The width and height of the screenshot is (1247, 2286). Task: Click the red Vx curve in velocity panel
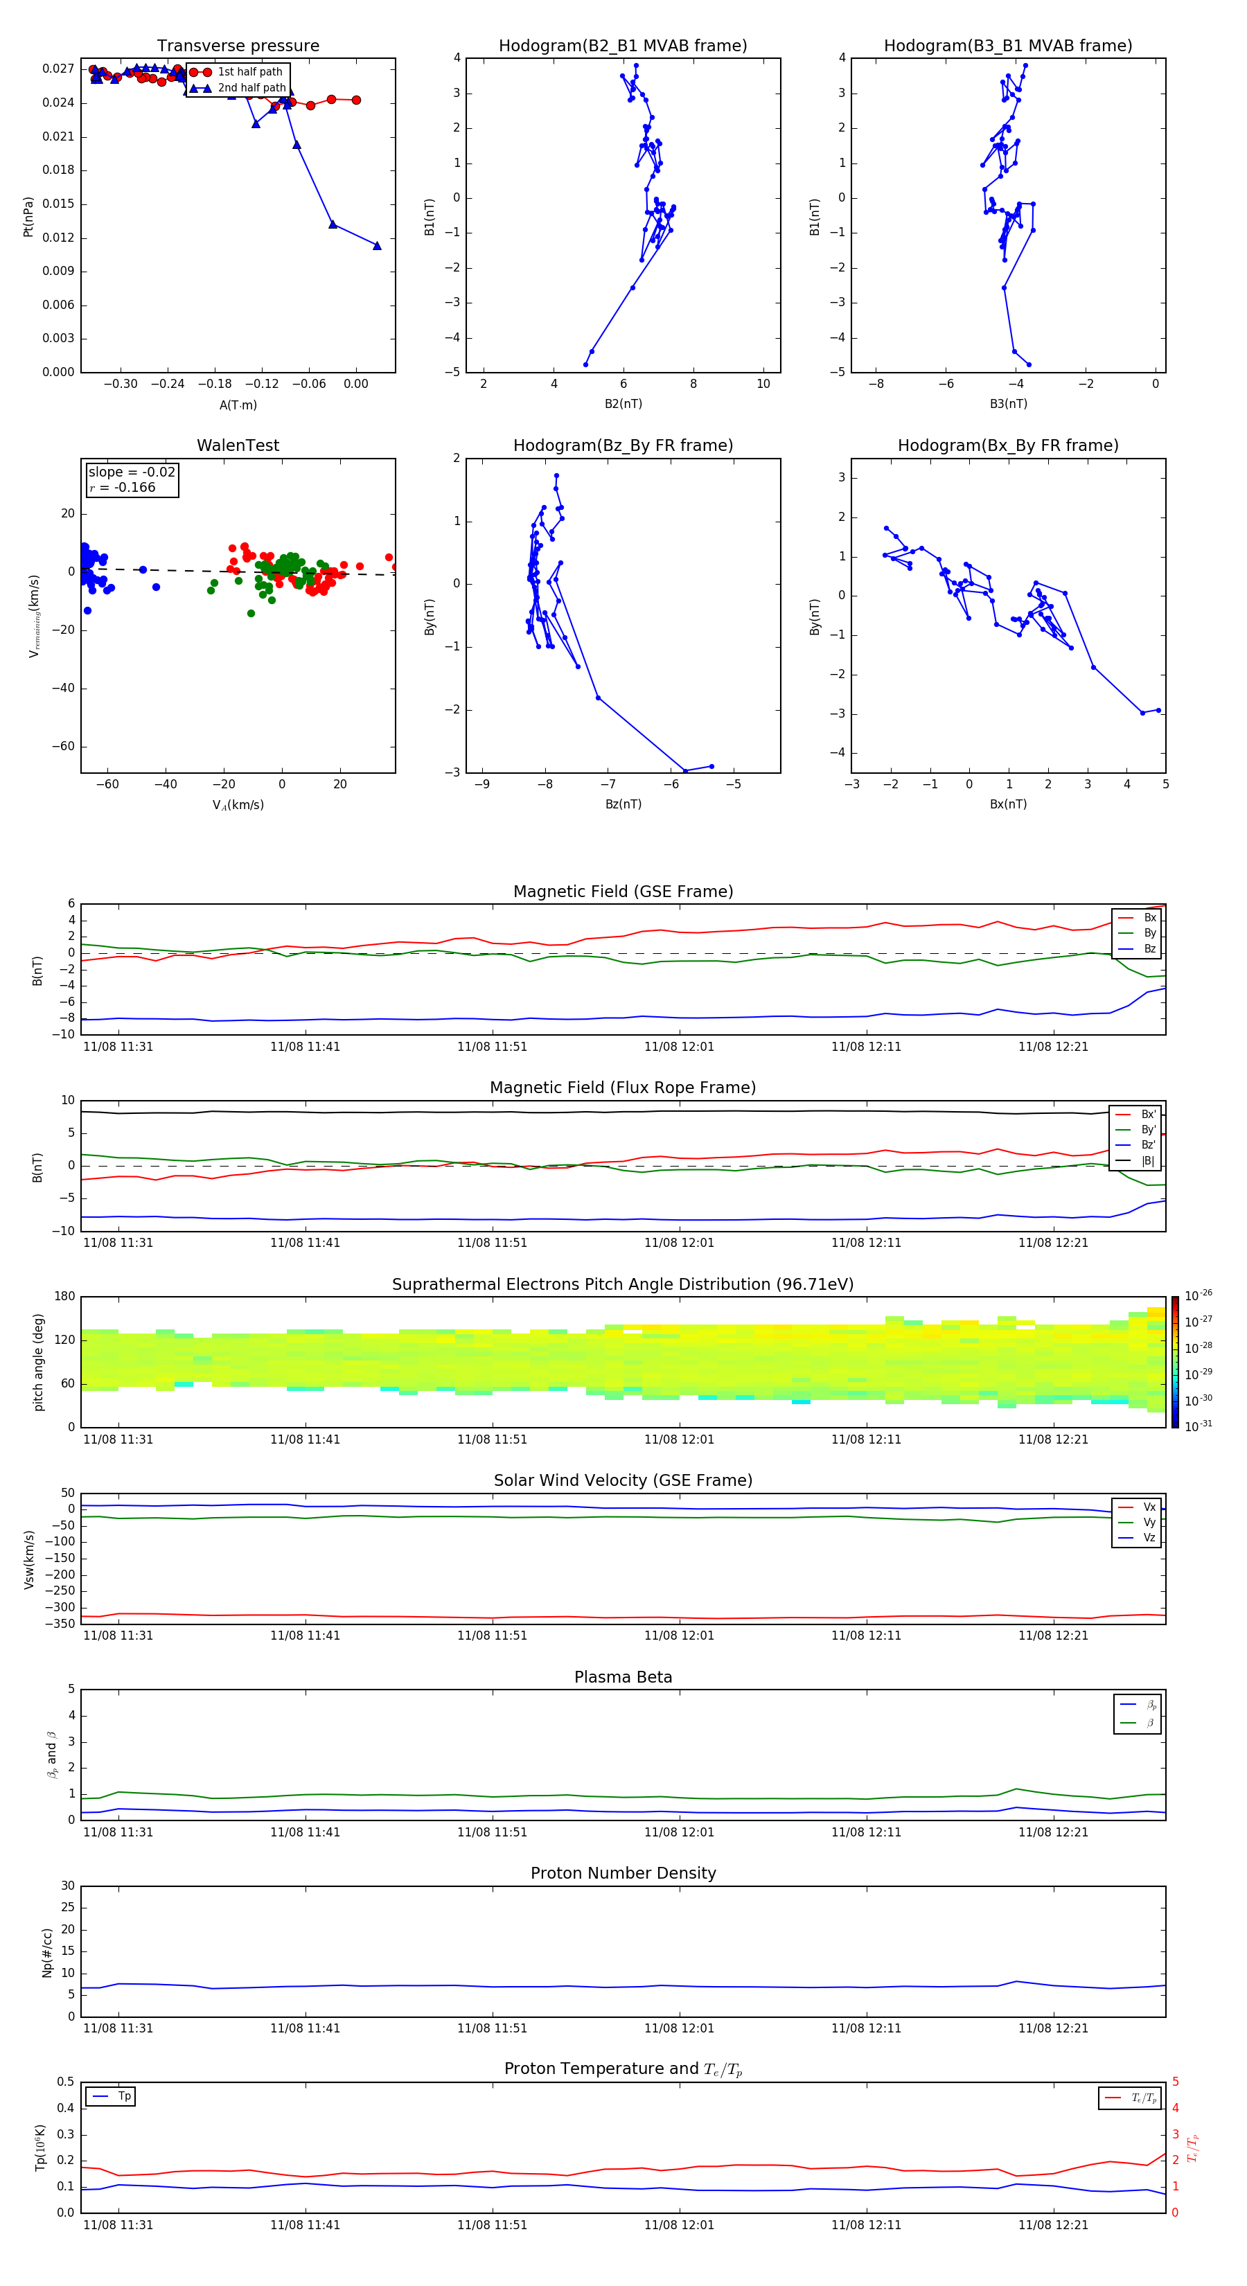623,1617
